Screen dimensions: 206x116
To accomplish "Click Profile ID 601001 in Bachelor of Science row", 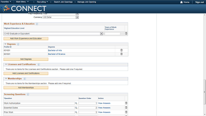I will (7, 54).
